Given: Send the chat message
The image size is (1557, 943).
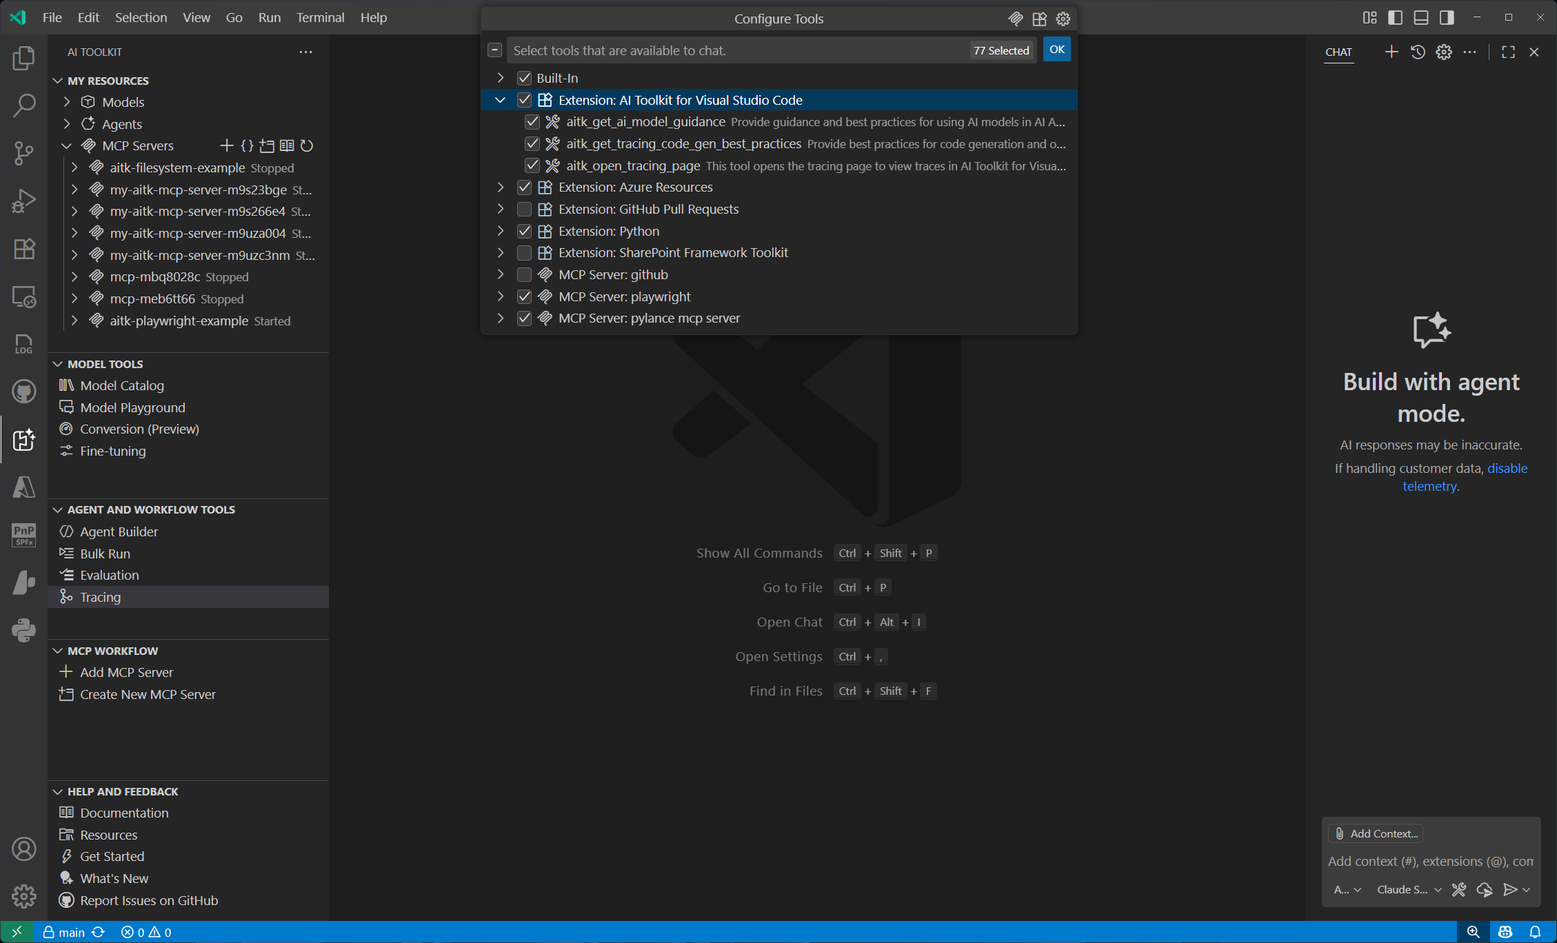Looking at the screenshot, I should (x=1509, y=889).
